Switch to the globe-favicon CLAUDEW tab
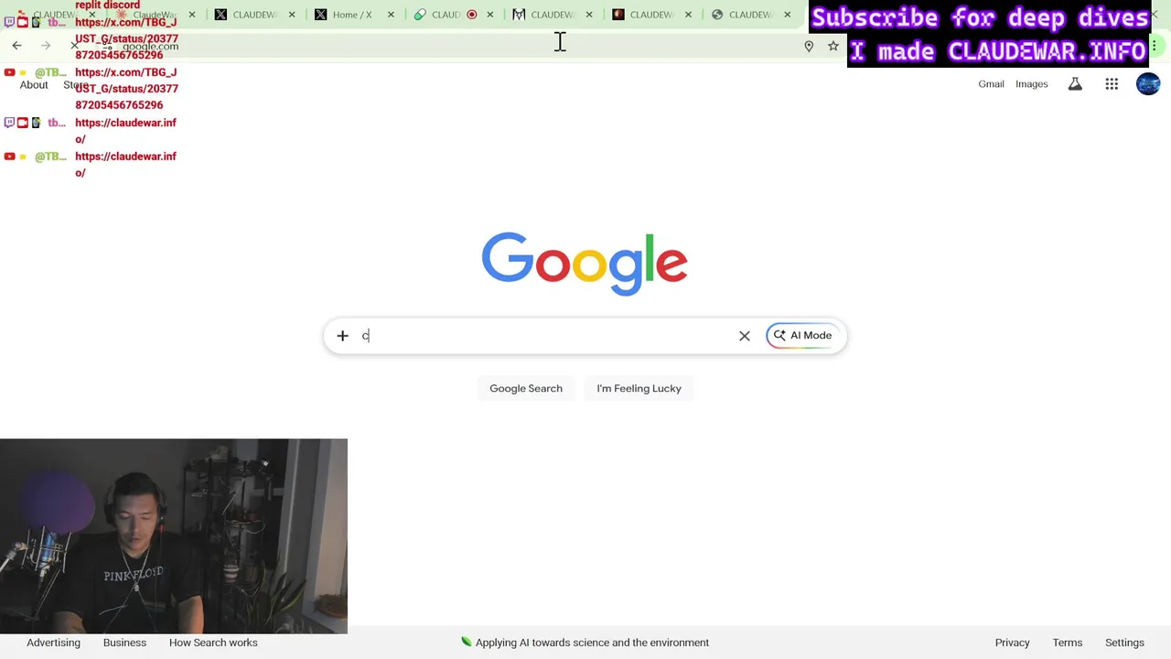1171x659 pixels. (750, 15)
